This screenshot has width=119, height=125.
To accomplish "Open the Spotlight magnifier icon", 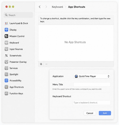I will [6, 74].
